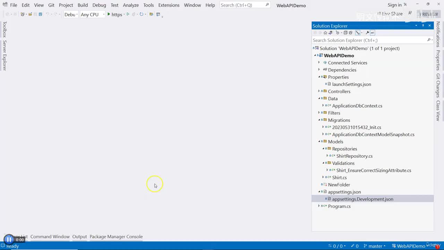Collapse the Repositories folder
This screenshot has width=444, height=250.
tap(323, 149)
